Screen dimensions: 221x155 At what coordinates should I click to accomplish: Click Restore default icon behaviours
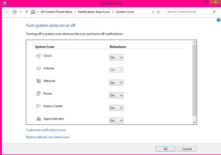(x=48, y=137)
